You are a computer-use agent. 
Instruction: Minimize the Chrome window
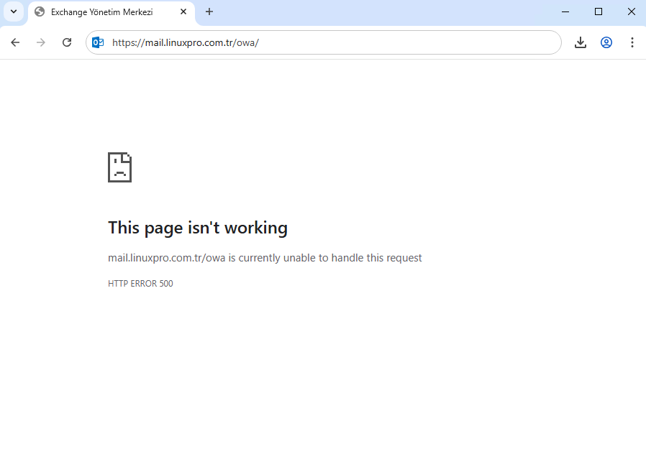565,11
